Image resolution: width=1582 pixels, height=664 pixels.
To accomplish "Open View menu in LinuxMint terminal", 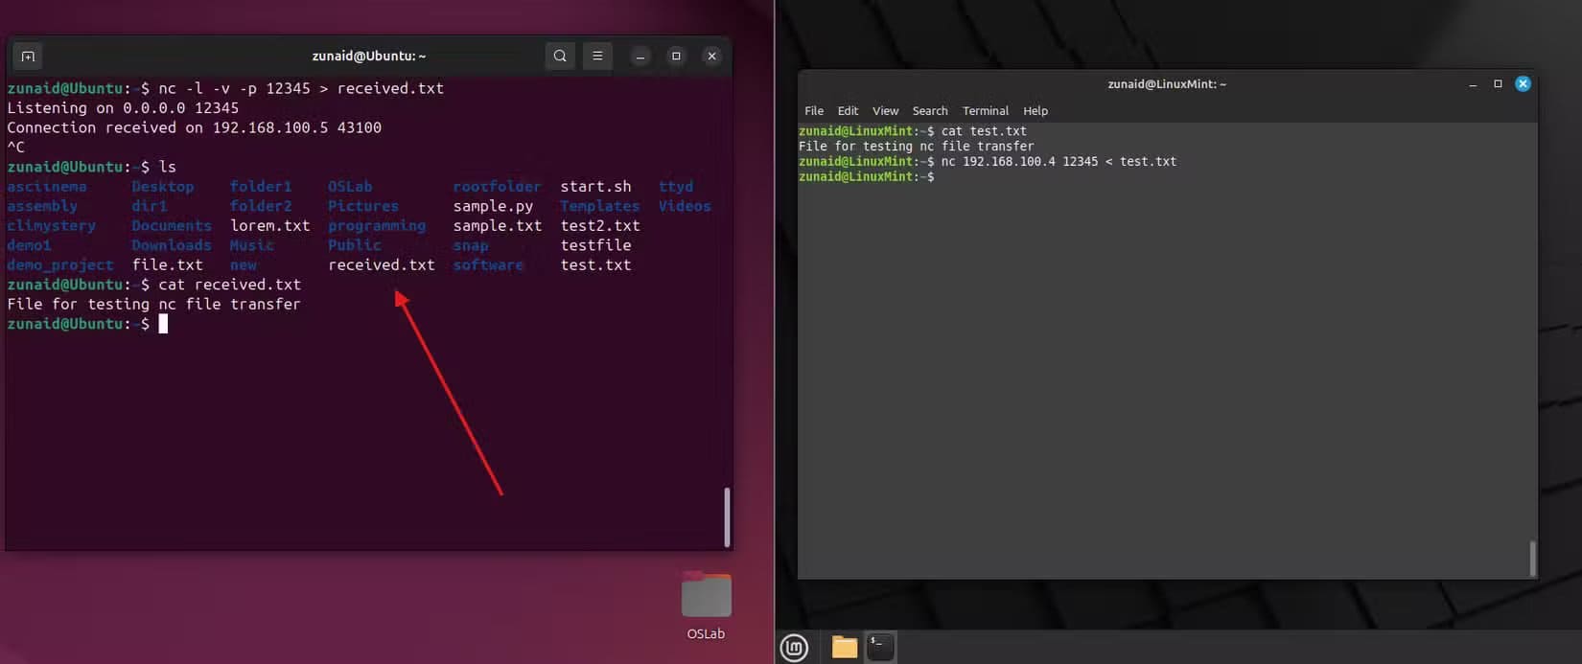I will 885,111.
